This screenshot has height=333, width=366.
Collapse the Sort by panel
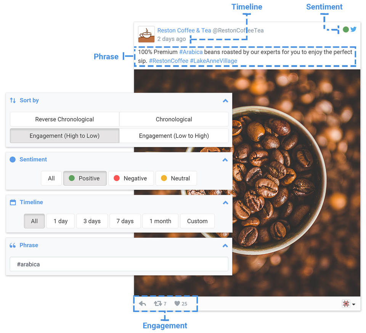pos(225,101)
